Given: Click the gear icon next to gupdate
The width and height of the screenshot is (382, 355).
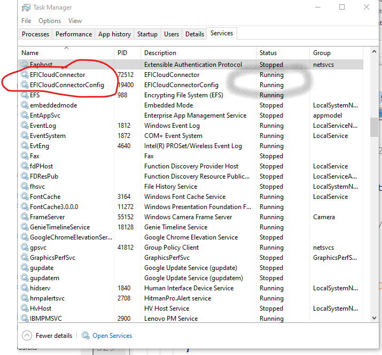Looking at the screenshot, I should coord(25,267).
